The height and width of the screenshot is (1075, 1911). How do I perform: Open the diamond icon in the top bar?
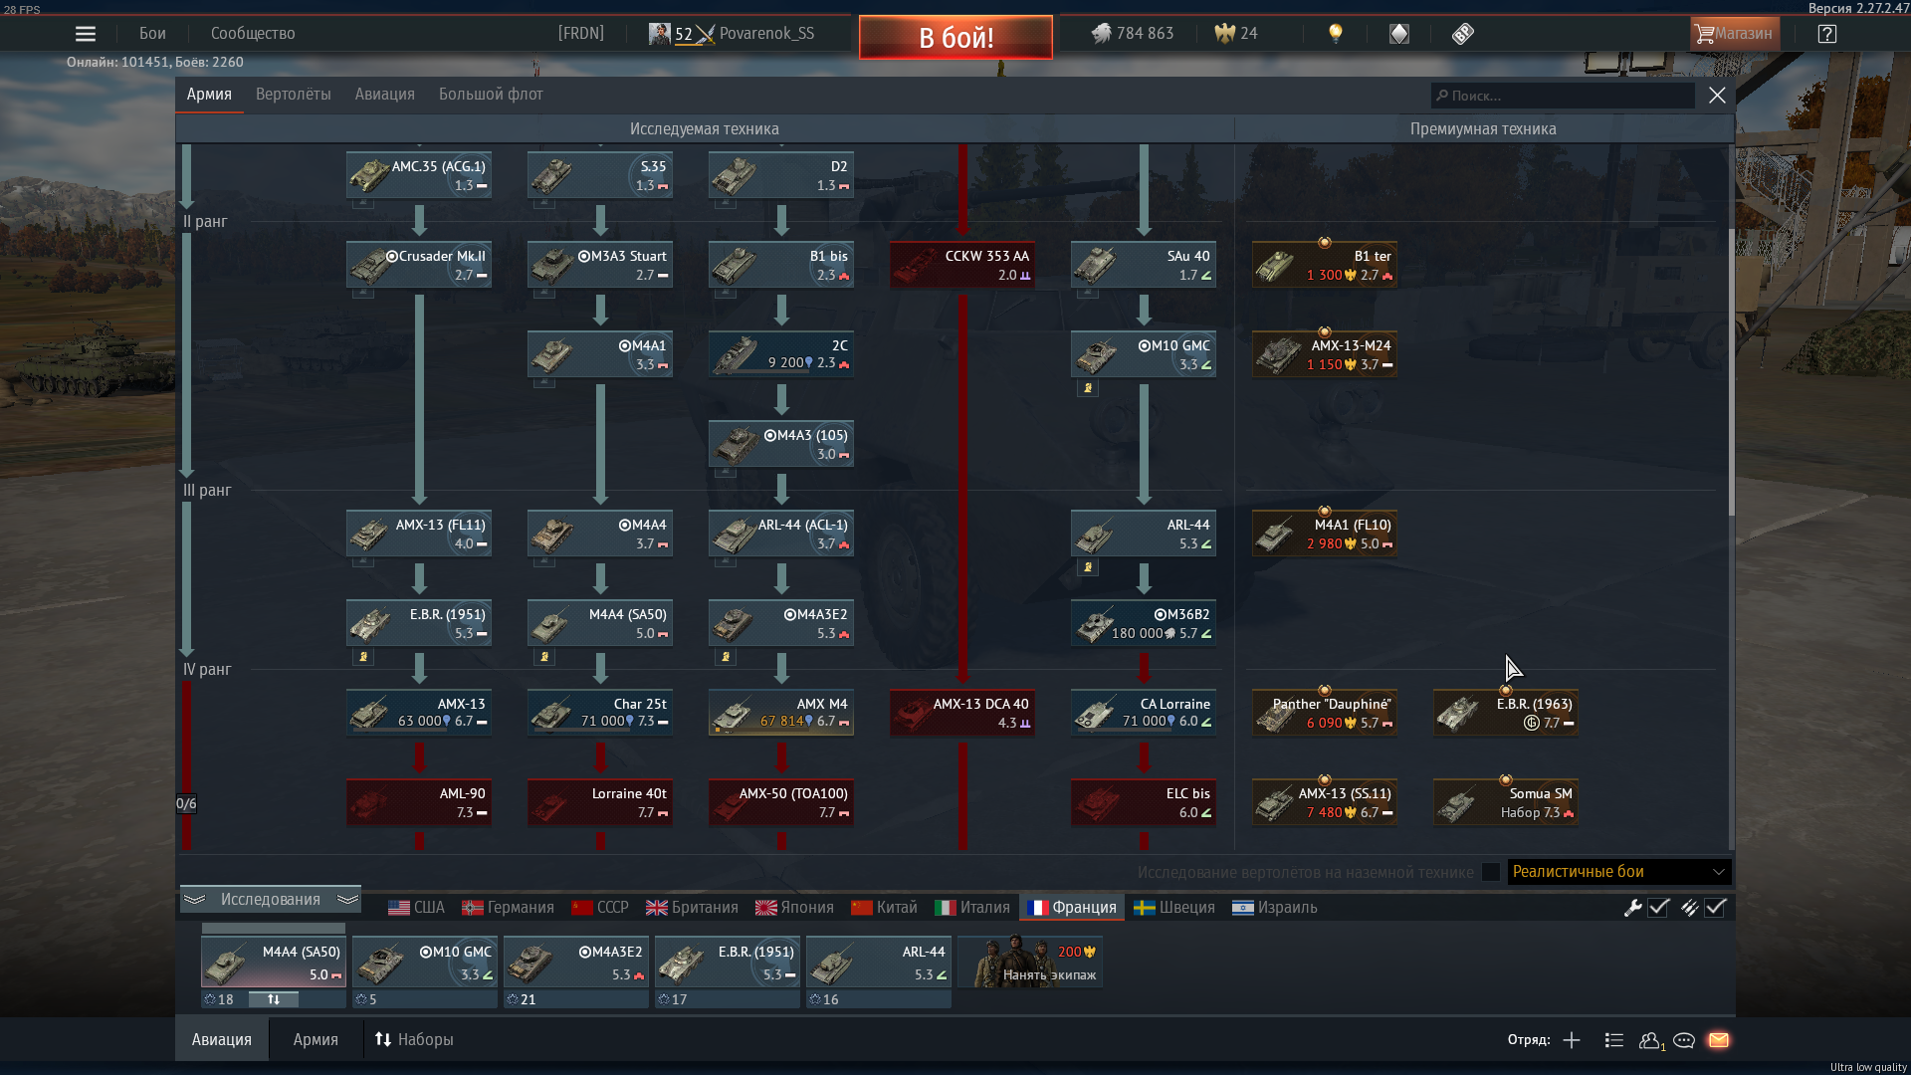click(1399, 34)
